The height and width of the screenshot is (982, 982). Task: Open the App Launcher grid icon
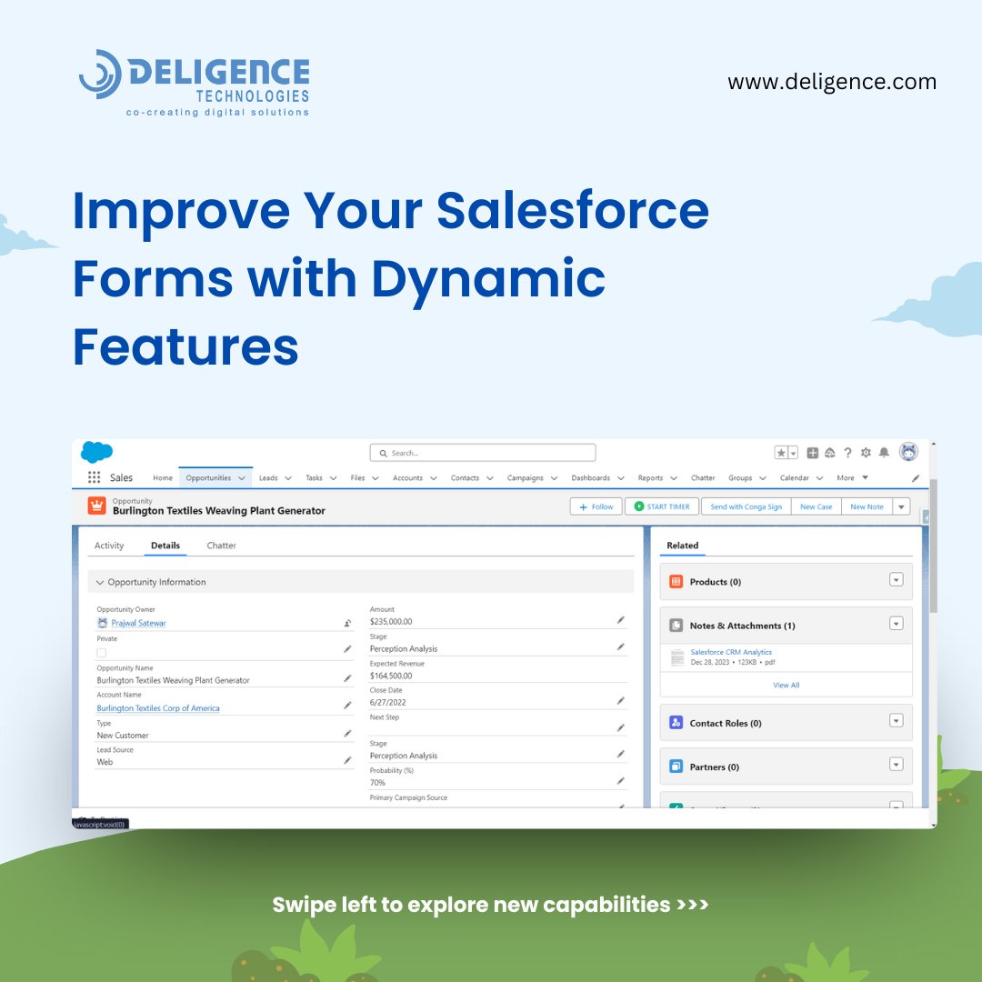pos(94,477)
